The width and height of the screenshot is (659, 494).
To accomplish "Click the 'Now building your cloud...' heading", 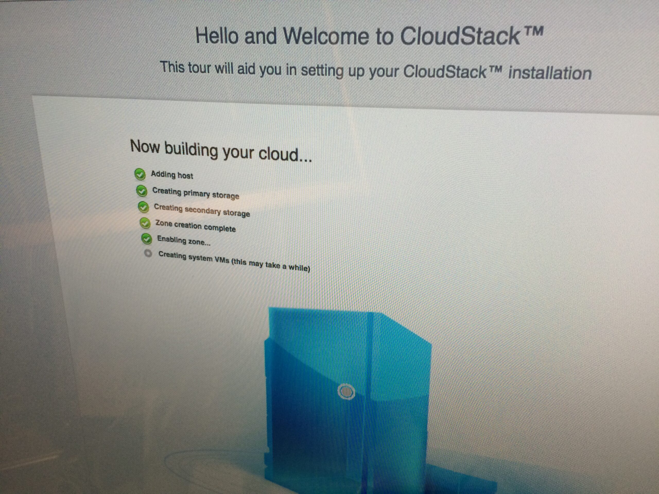I will (221, 151).
